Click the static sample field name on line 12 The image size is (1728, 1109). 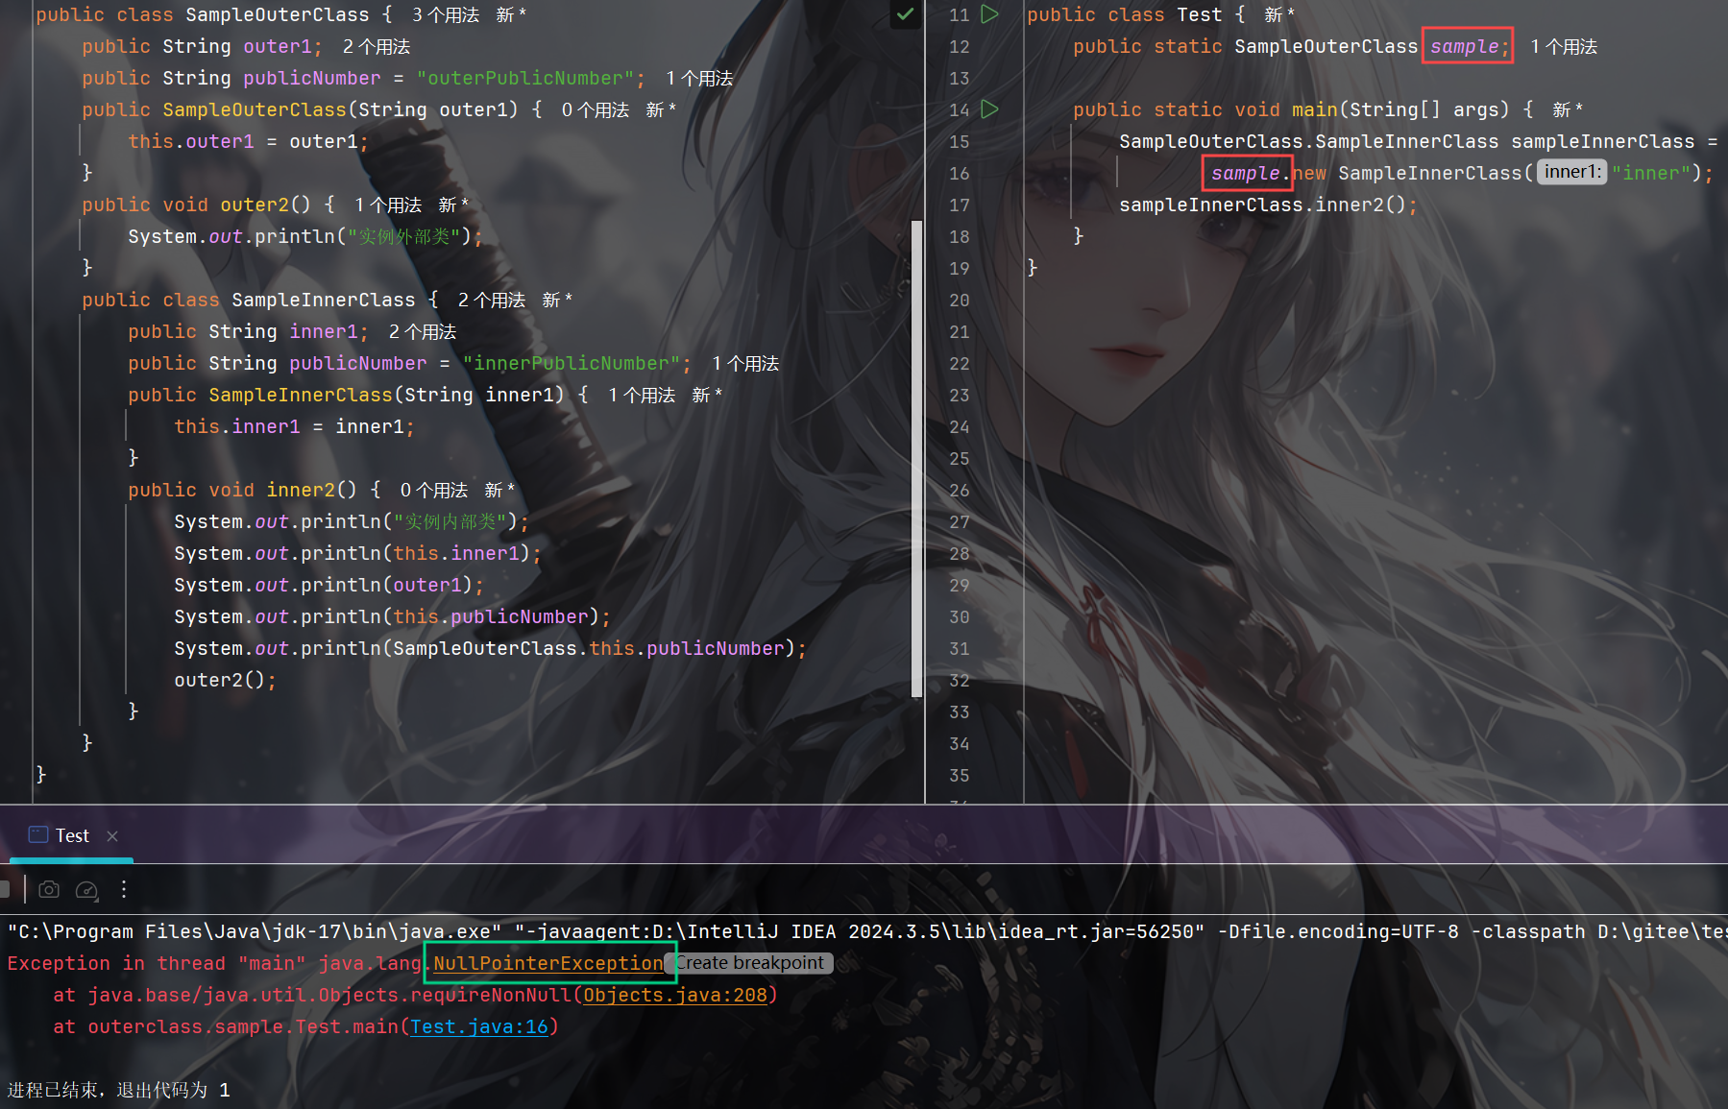click(x=1464, y=46)
